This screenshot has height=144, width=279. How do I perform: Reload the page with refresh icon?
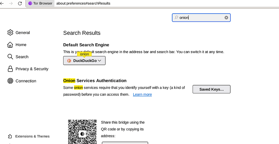20,3
